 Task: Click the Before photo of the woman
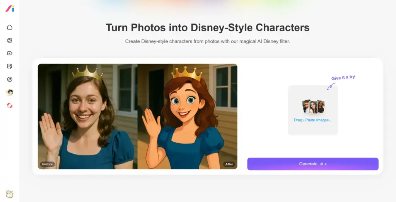tap(88, 116)
